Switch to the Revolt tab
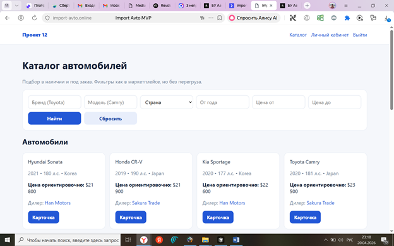Viewport: 394px width, 246px height. (x=162, y=5)
